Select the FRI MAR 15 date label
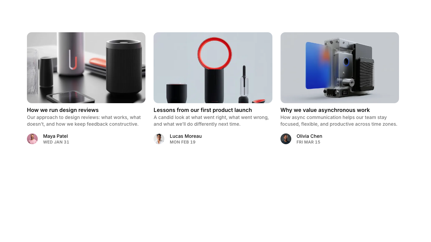 [x=308, y=142]
